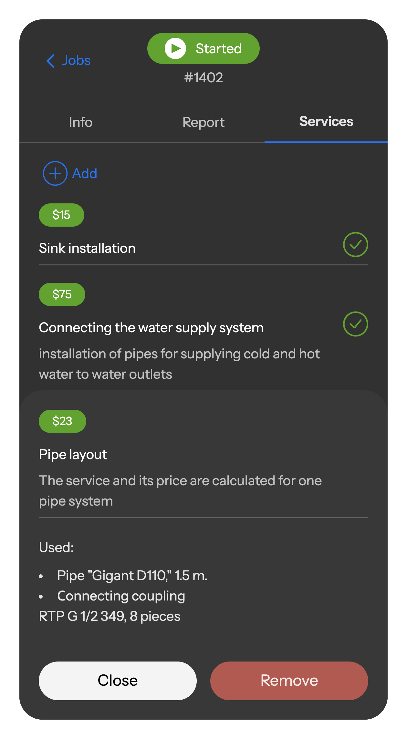The height and width of the screenshot is (739, 407).
Task: Open the Info tab
Action: 81,122
